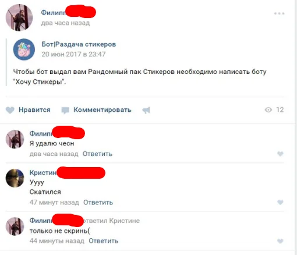Reply to the comment from 44 minutes ago
Image resolution: width=297 pixels, height=255 pixels.
[x=104, y=241]
